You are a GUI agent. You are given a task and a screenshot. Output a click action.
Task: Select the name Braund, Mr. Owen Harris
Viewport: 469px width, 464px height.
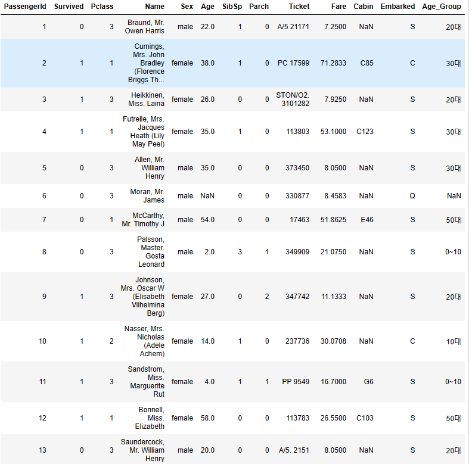click(144, 27)
